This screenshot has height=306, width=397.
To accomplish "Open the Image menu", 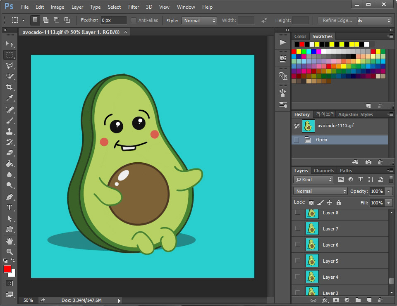I will (x=57, y=7).
